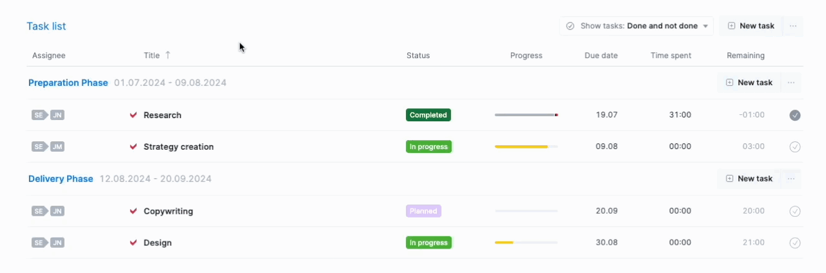Click the 19.07 due date of Research

(x=607, y=115)
